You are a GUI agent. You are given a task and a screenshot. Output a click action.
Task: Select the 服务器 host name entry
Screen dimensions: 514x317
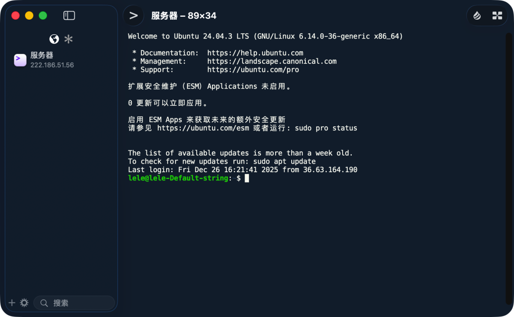[42, 55]
